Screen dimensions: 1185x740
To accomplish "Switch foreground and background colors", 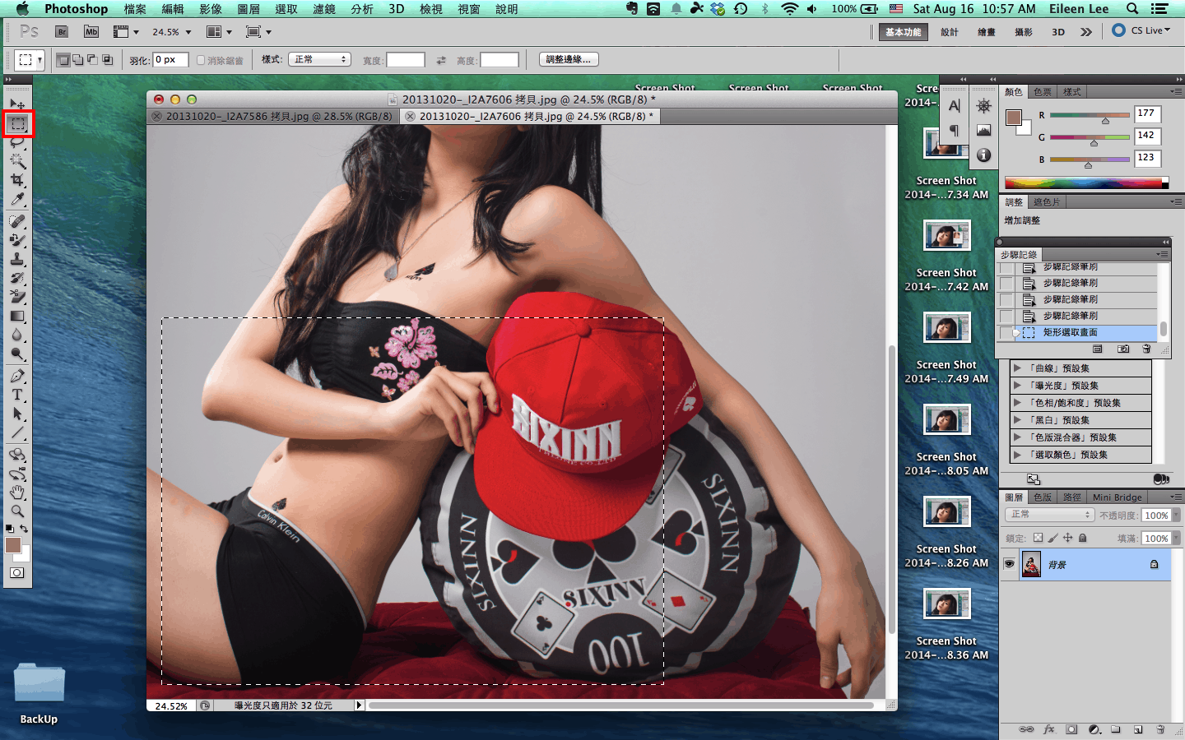I will (25, 529).
